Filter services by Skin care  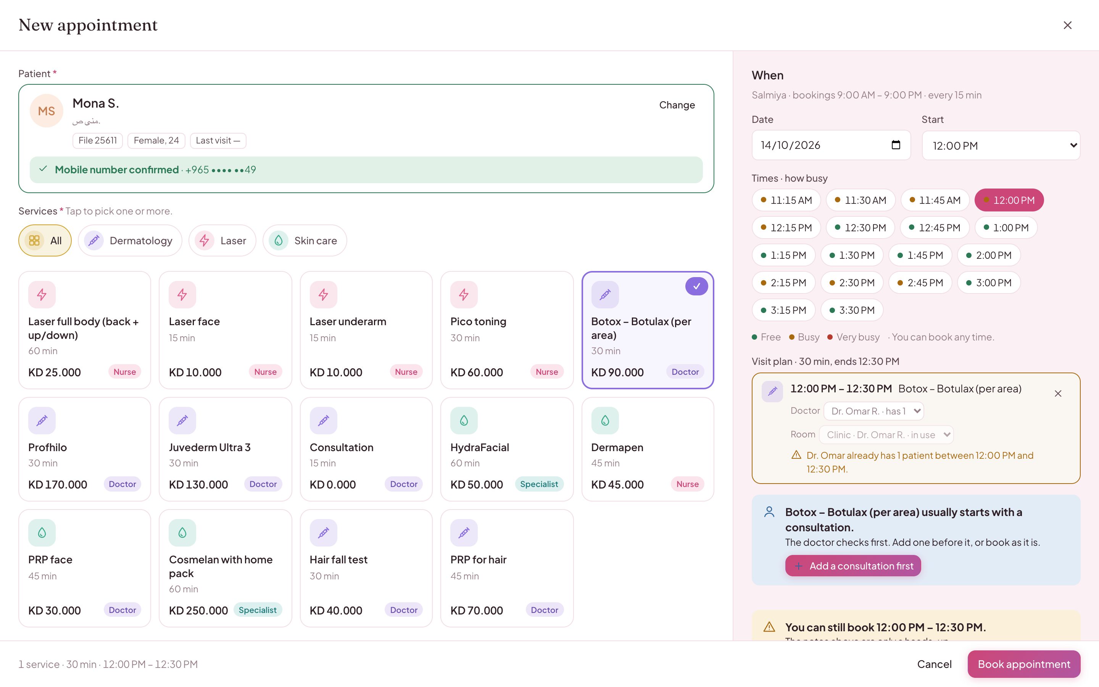(x=305, y=240)
